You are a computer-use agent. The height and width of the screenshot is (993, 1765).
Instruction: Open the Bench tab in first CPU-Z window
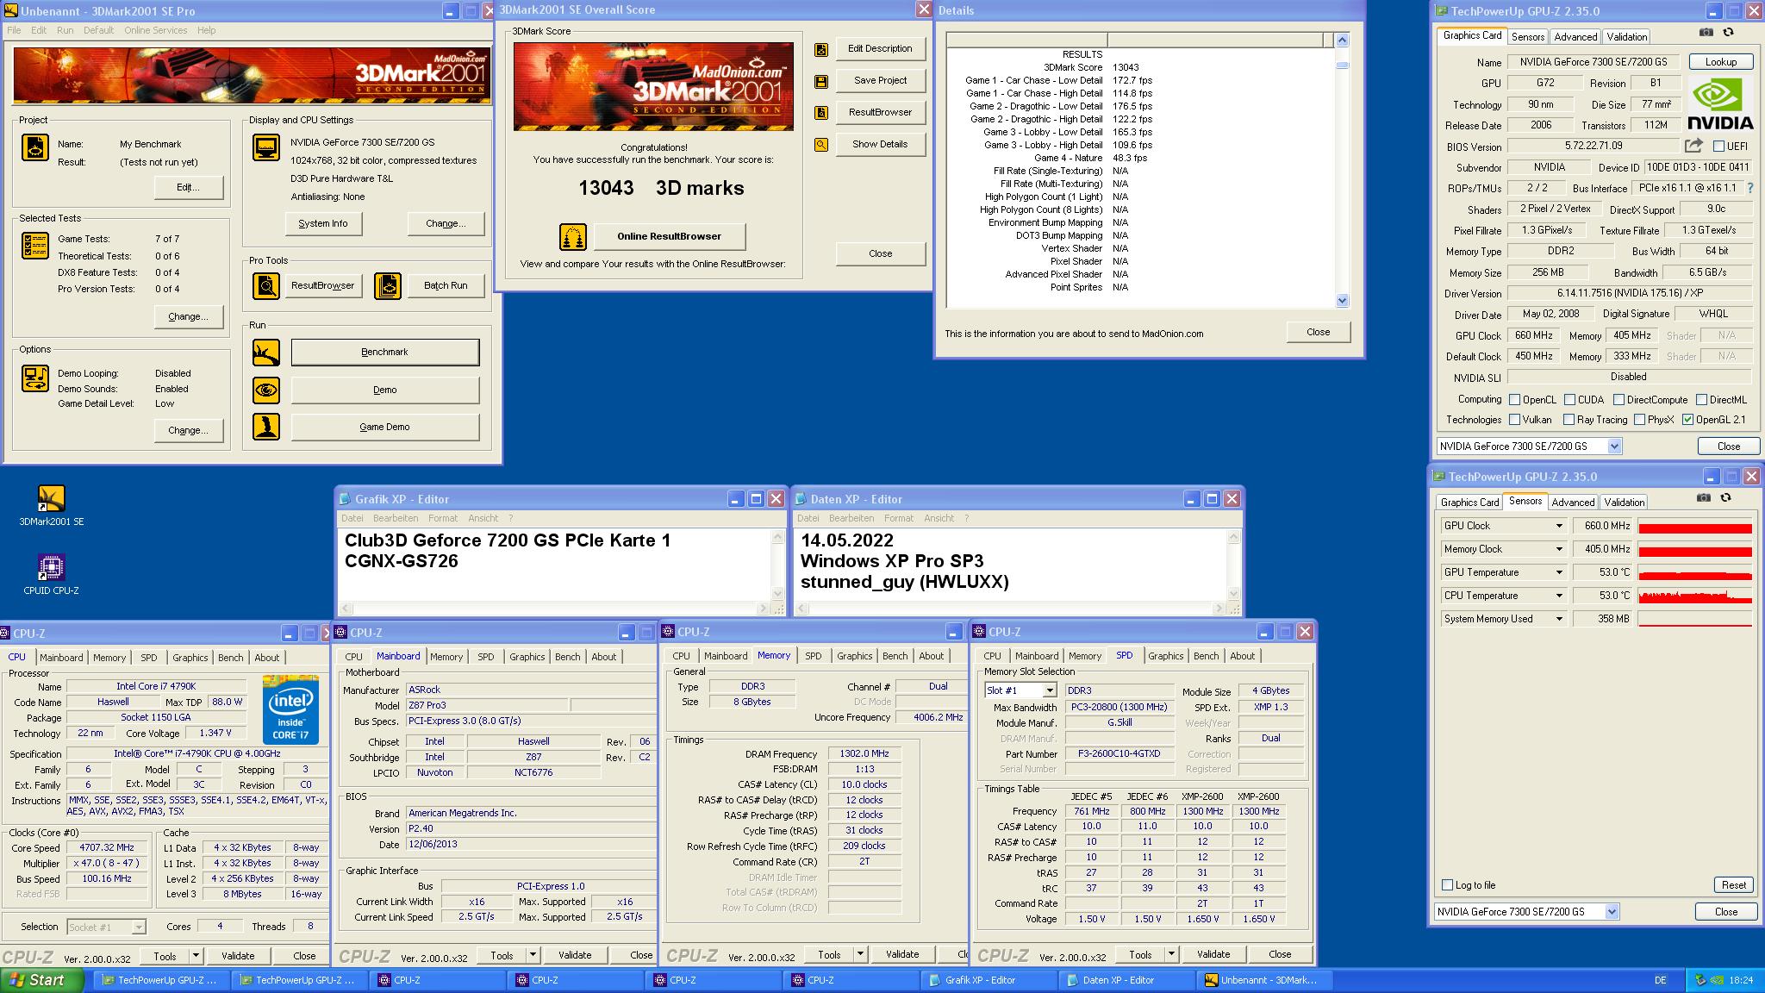tap(230, 658)
